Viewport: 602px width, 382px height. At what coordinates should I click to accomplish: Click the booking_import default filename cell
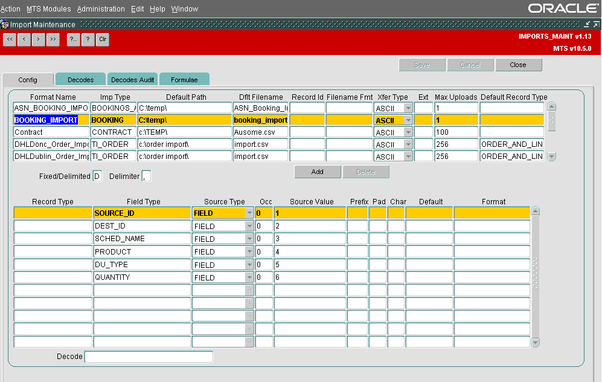[260, 120]
